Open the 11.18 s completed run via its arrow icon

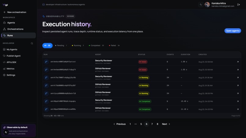coord(238,109)
